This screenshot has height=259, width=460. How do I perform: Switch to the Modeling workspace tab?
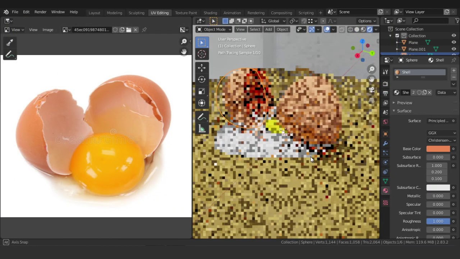(x=114, y=13)
